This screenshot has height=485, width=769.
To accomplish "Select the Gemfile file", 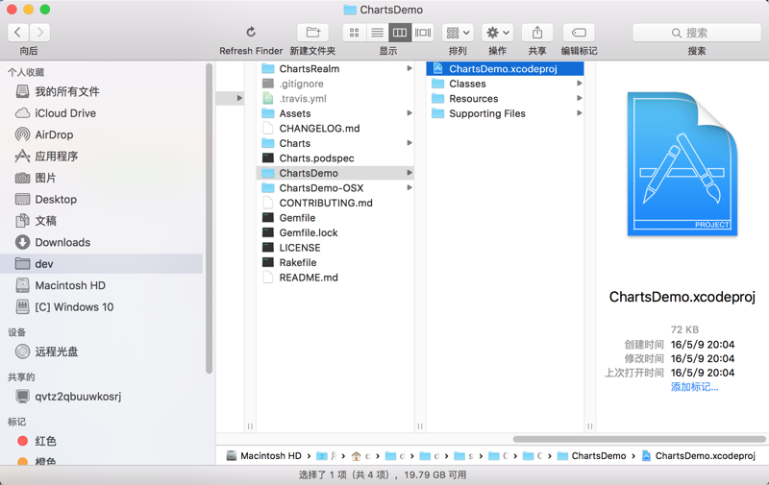I will [x=335, y=218].
